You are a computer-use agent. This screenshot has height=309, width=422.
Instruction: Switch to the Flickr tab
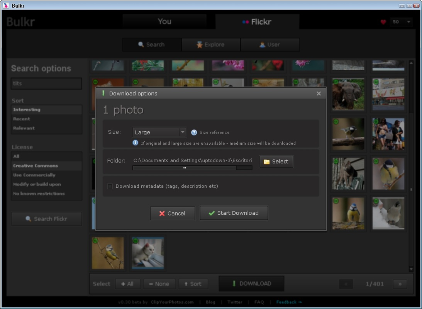(x=257, y=22)
